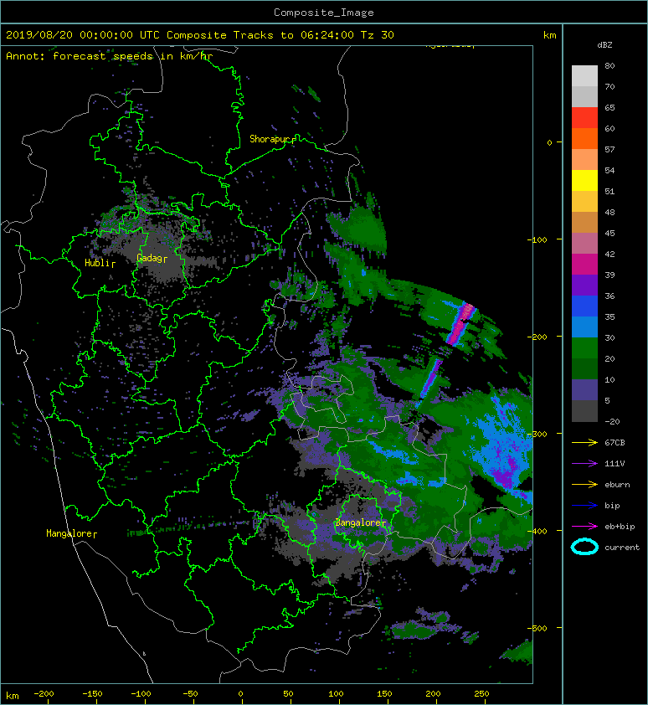Click the yellow 67CB track arrow in legend
This screenshot has width=648, height=705.
[x=584, y=442]
